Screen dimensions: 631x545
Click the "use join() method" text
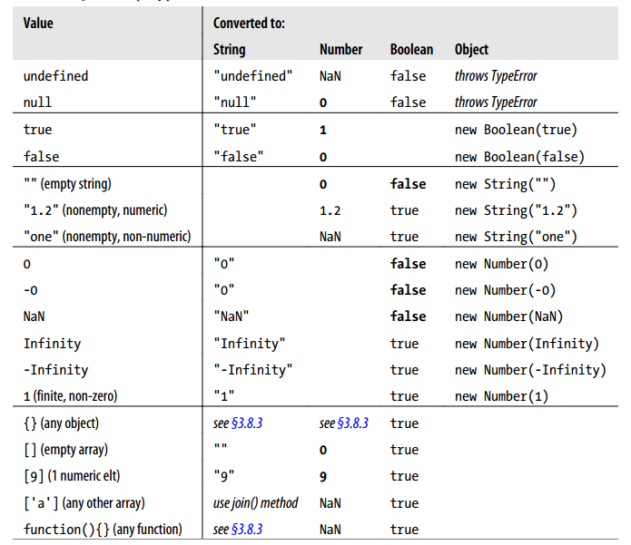pyautogui.click(x=255, y=503)
